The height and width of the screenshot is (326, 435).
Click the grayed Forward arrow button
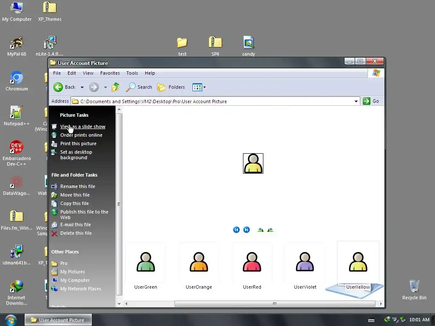click(94, 87)
